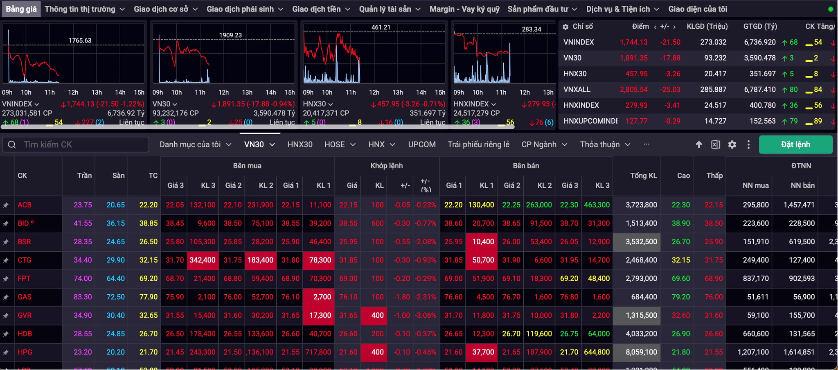
Task: Open the gear settings beside Chỉ số
Action: coord(565,27)
